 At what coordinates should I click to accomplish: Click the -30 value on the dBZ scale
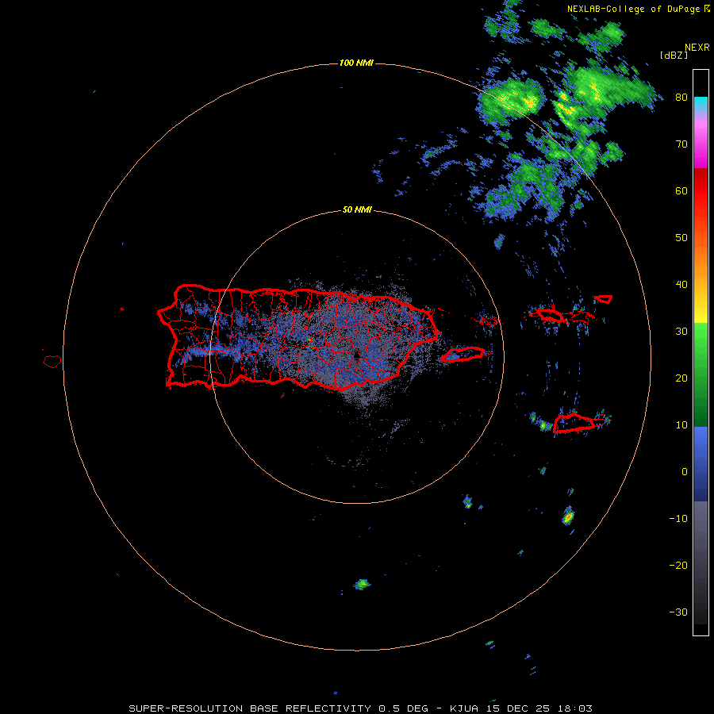pos(678,612)
